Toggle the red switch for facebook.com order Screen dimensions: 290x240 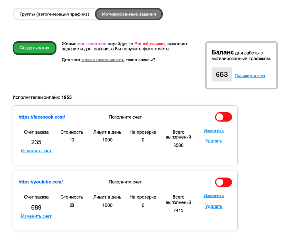point(223,117)
